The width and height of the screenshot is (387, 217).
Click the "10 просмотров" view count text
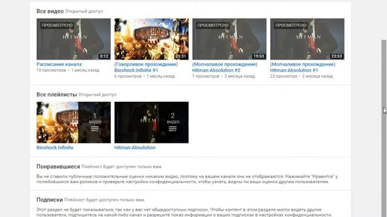pos(51,70)
